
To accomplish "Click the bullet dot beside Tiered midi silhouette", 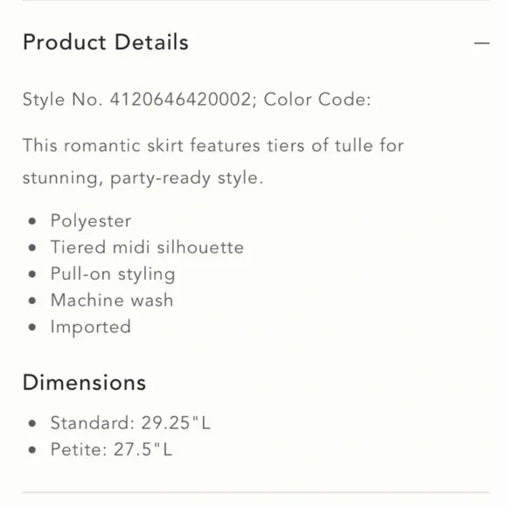I will click(x=32, y=247).
